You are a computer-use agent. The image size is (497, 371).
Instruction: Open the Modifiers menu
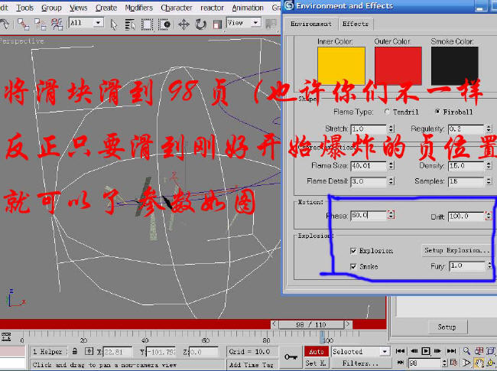[139, 8]
